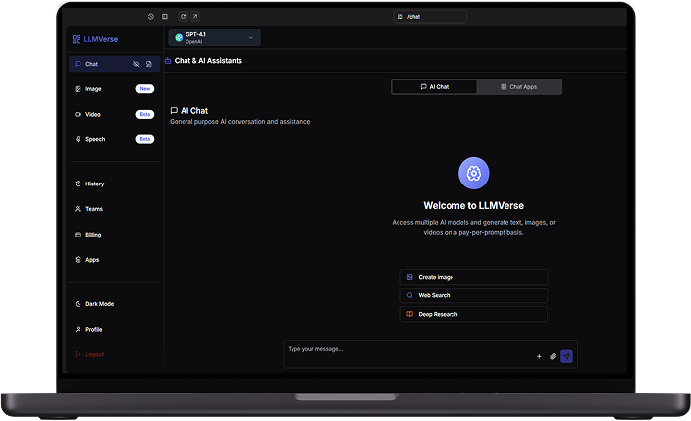This screenshot has width=691, height=421.
Task: Click the Beta badge next to Speech
Action: click(145, 139)
